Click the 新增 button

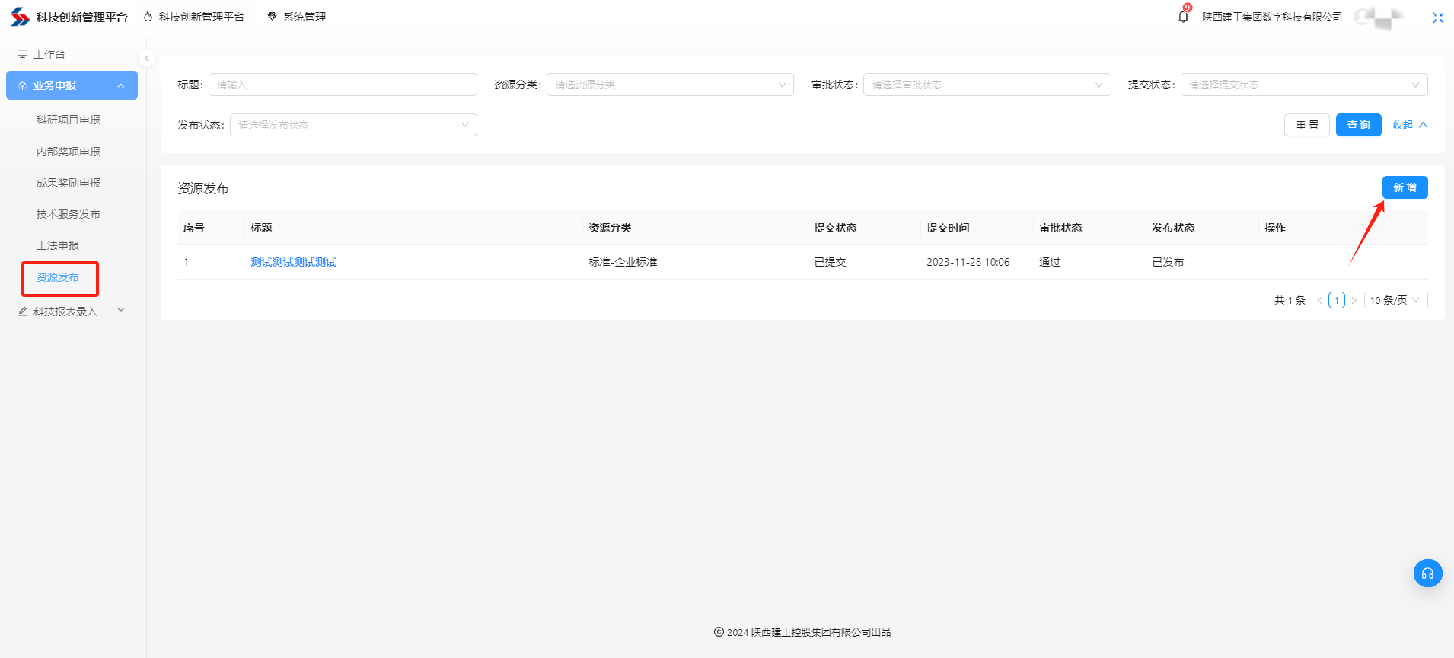click(x=1405, y=187)
